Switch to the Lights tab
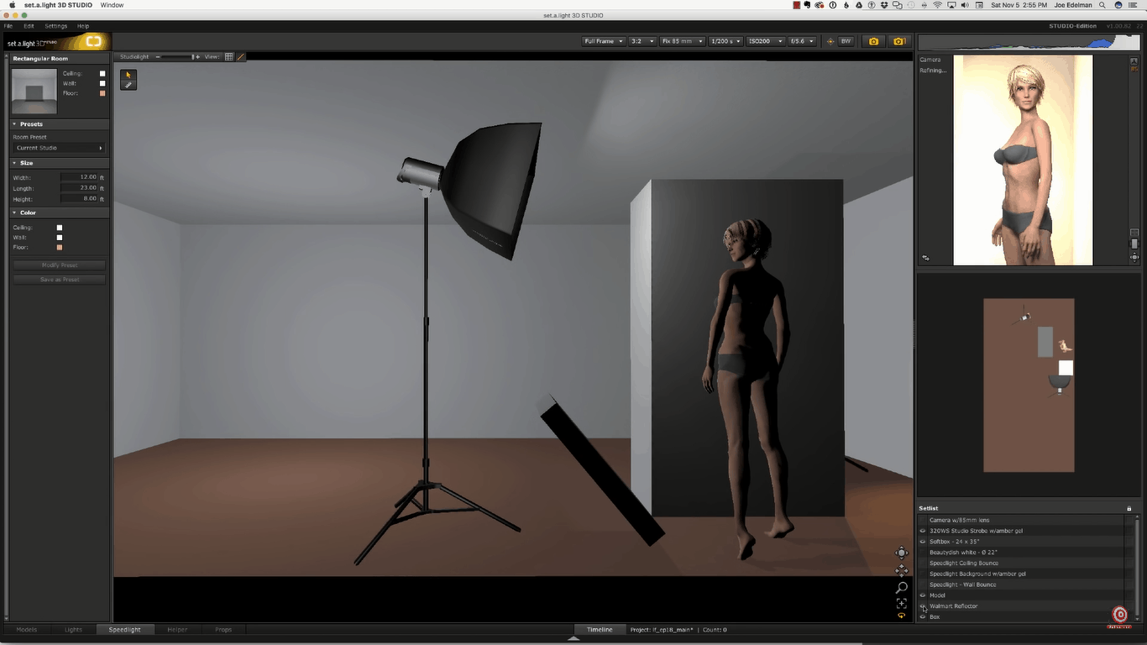 coord(73,629)
